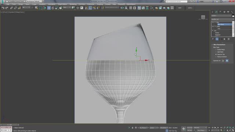Open the Motion command panel tab
This screenshot has height=132, width=235.
pos(224,12)
